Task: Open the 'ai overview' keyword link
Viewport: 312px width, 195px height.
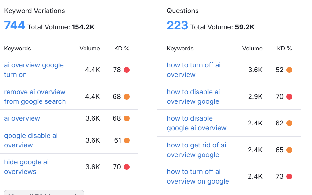Action: (x=22, y=118)
